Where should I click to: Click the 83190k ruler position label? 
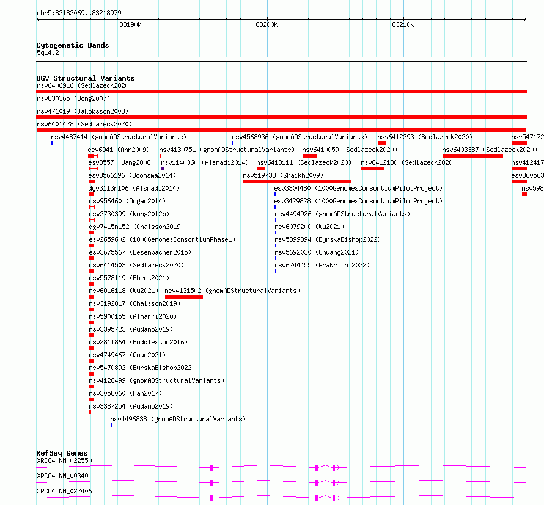tap(130, 24)
